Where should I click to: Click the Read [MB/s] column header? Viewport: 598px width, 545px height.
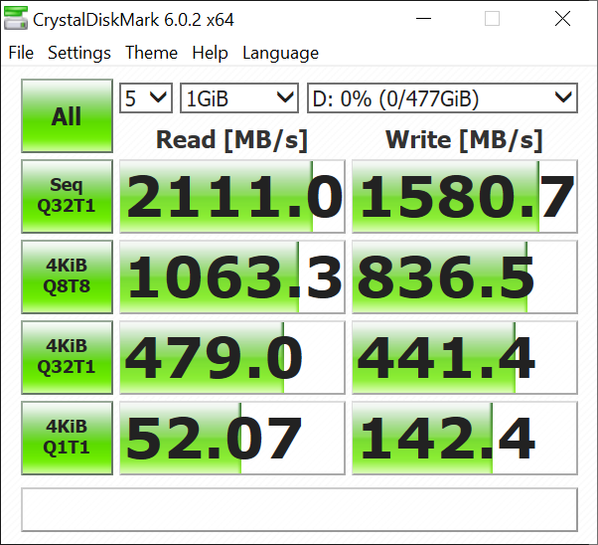click(231, 140)
